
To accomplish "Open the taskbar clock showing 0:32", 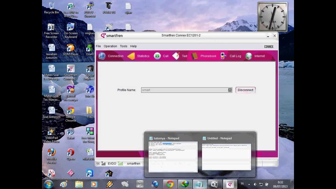I will click(x=280, y=184).
